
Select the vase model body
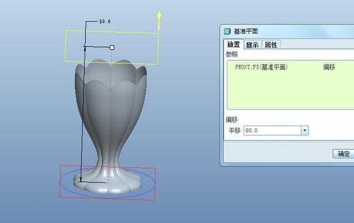110,127
